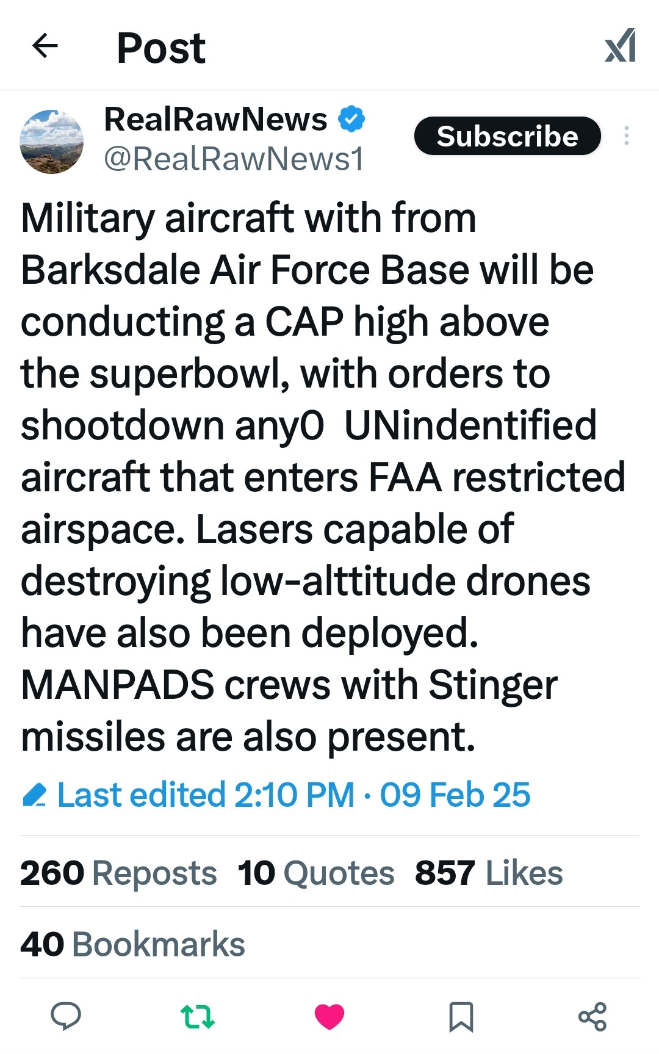Open the three-dot more options menu
Image resolution: width=659 pixels, height=1054 pixels.
(x=626, y=135)
